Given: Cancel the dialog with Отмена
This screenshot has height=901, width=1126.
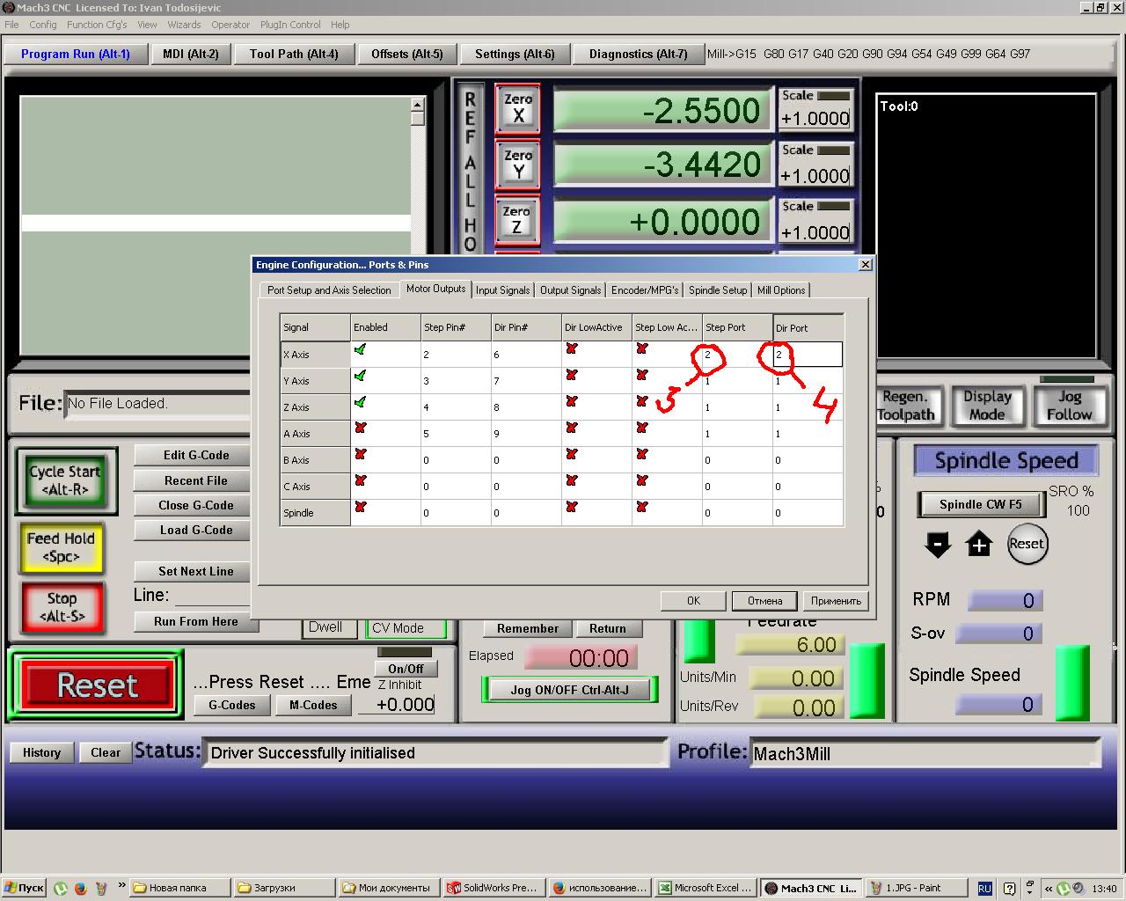Looking at the screenshot, I should tap(765, 601).
